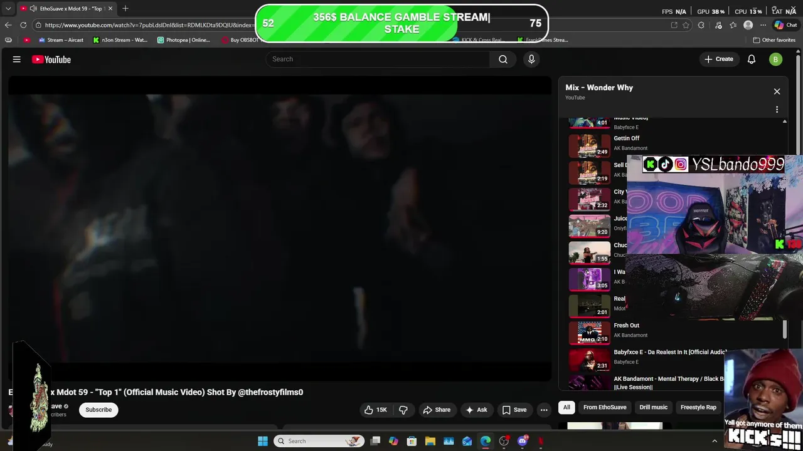Select the From EthoSuave filter chip

[x=605, y=407]
